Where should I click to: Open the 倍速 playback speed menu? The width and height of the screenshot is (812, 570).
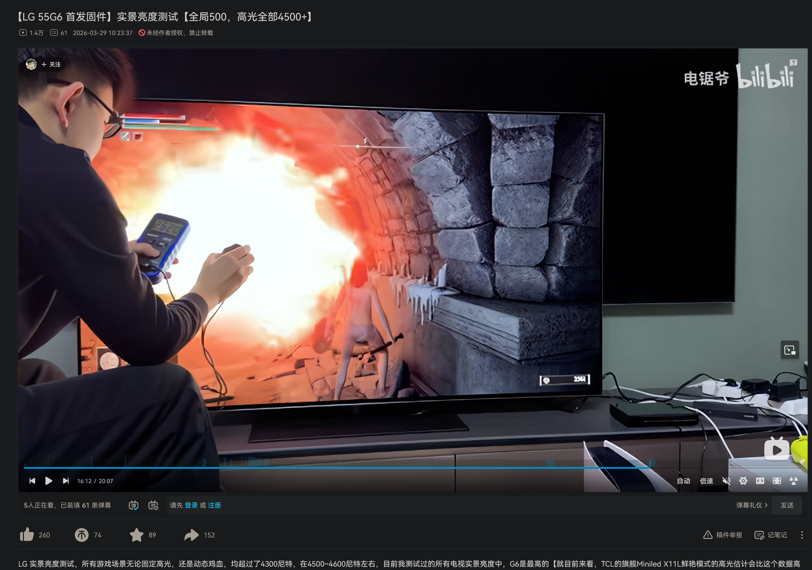[706, 481]
